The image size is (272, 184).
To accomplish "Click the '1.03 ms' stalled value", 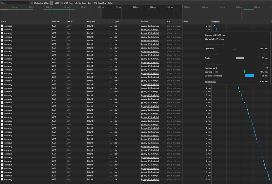I will click(264, 58).
